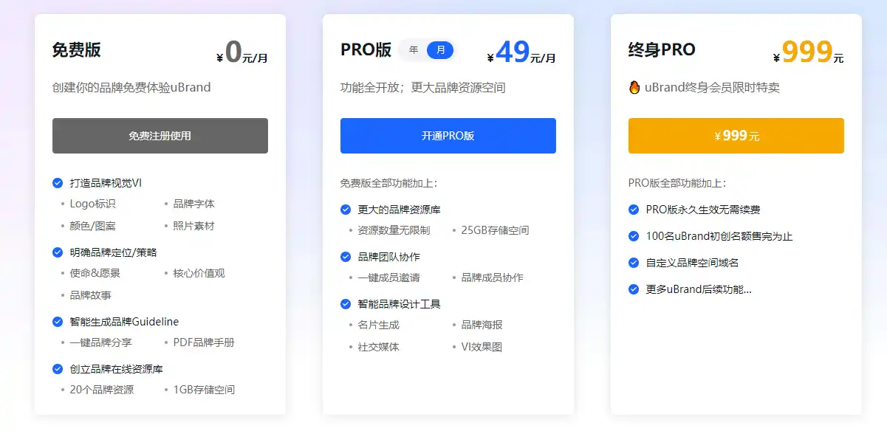
Task: Click the 免费版 plan title
Action: pos(76,50)
